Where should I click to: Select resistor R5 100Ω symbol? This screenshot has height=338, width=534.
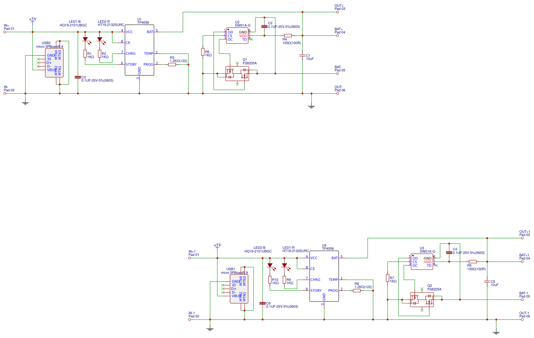click(473, 262)
